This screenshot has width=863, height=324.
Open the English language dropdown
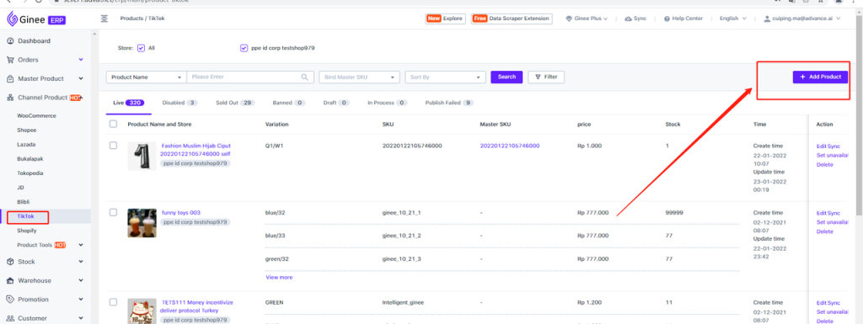pos(732,19)
